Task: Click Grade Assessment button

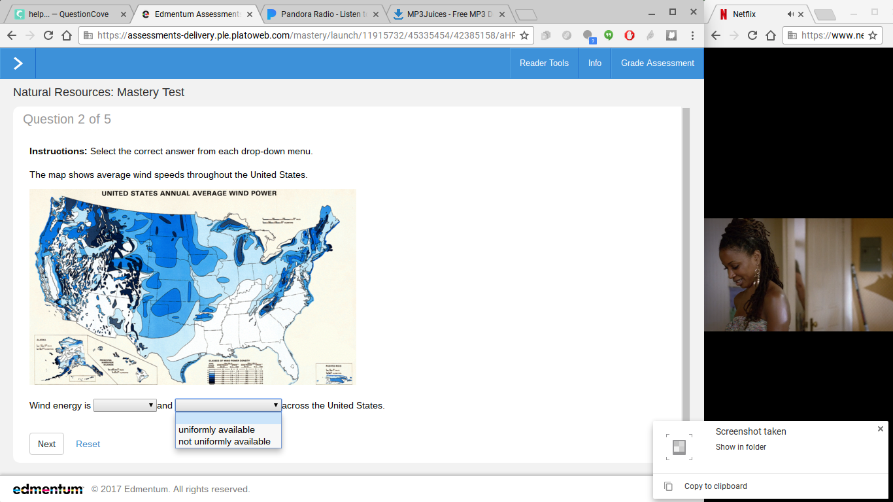Action: [657, 63]
